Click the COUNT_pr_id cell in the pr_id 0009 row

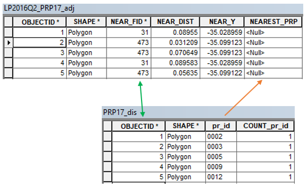[266, 167]
